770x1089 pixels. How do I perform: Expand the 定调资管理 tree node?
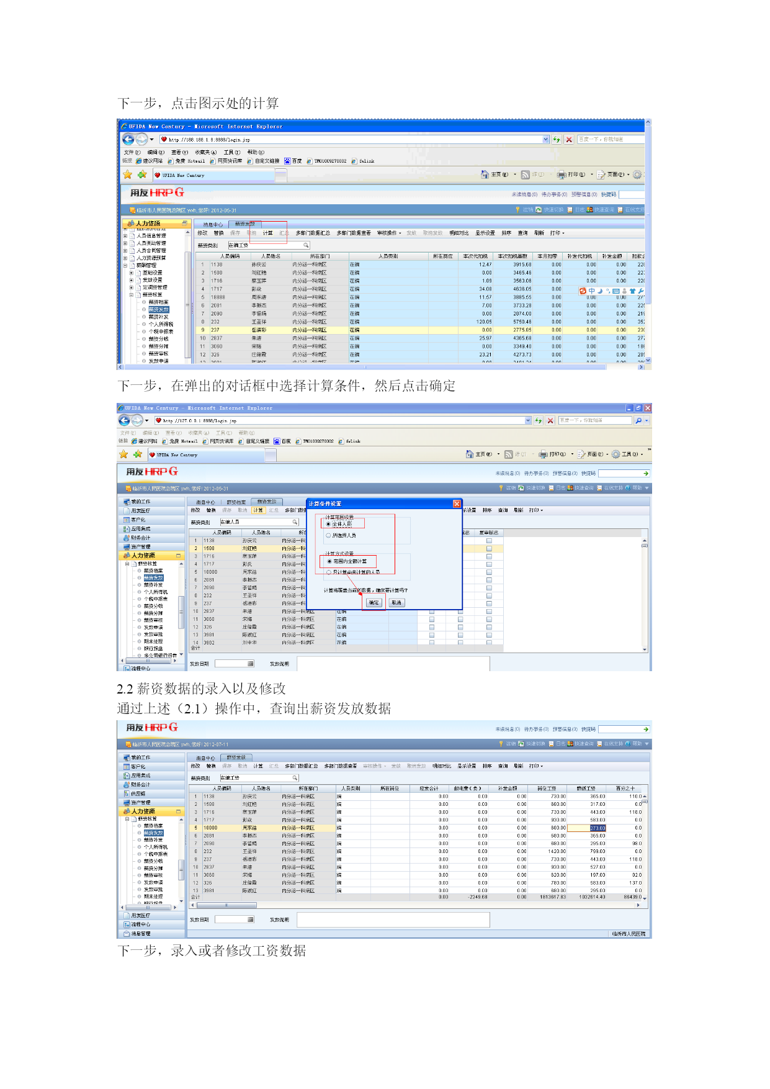(131, 287)
